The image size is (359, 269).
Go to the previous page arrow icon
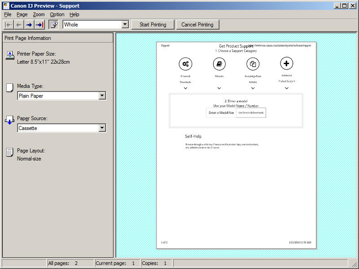point(18,24)
